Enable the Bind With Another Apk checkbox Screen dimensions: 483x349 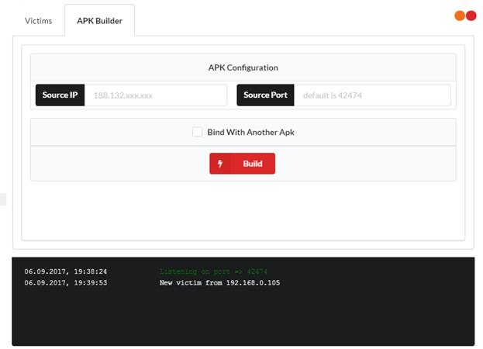[198, 132]
